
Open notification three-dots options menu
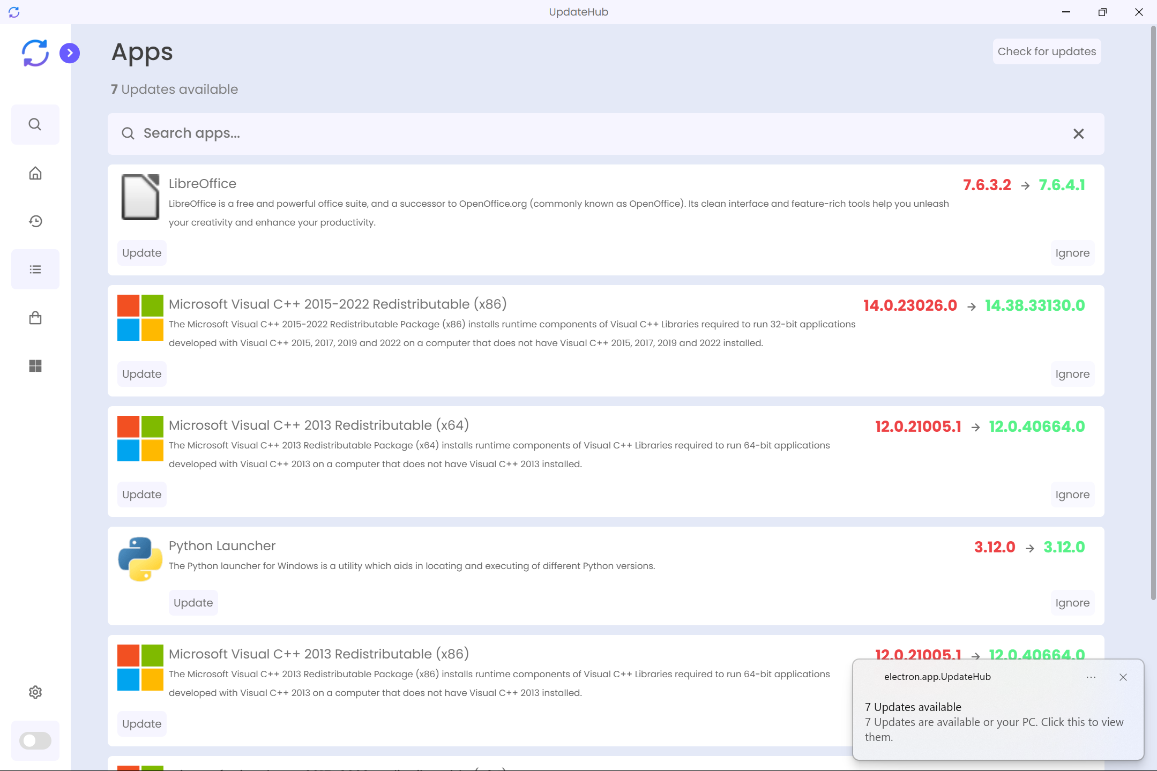[x=1091, y=677]
